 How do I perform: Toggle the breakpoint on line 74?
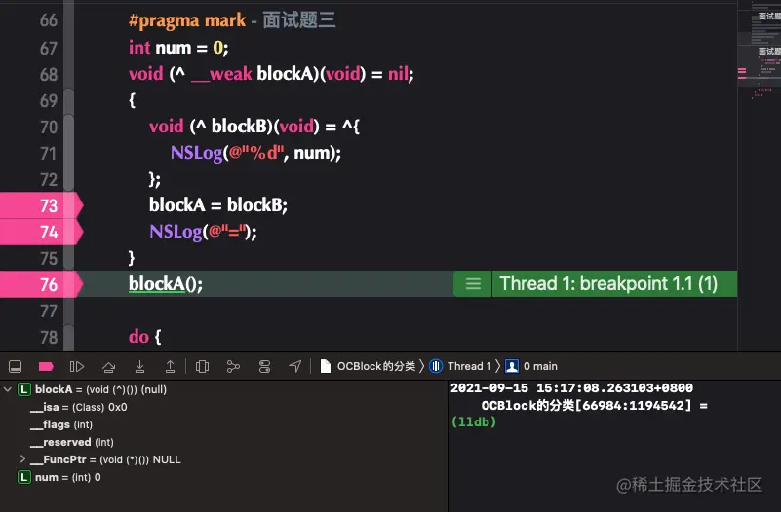(41, 232)
